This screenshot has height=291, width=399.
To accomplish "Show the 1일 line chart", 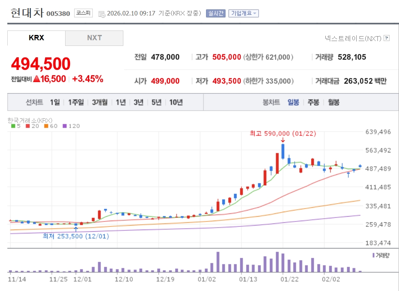I will tap(55, 102).
